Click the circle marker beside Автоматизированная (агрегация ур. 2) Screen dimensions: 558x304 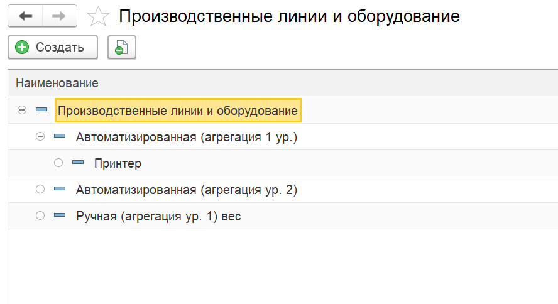pos(41,189)
